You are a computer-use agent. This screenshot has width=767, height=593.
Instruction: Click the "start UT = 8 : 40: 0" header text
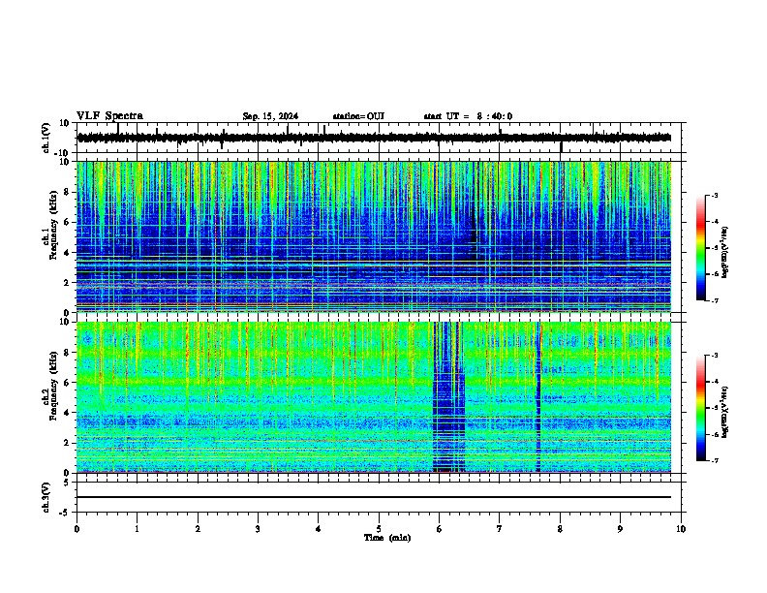(468, 116)
